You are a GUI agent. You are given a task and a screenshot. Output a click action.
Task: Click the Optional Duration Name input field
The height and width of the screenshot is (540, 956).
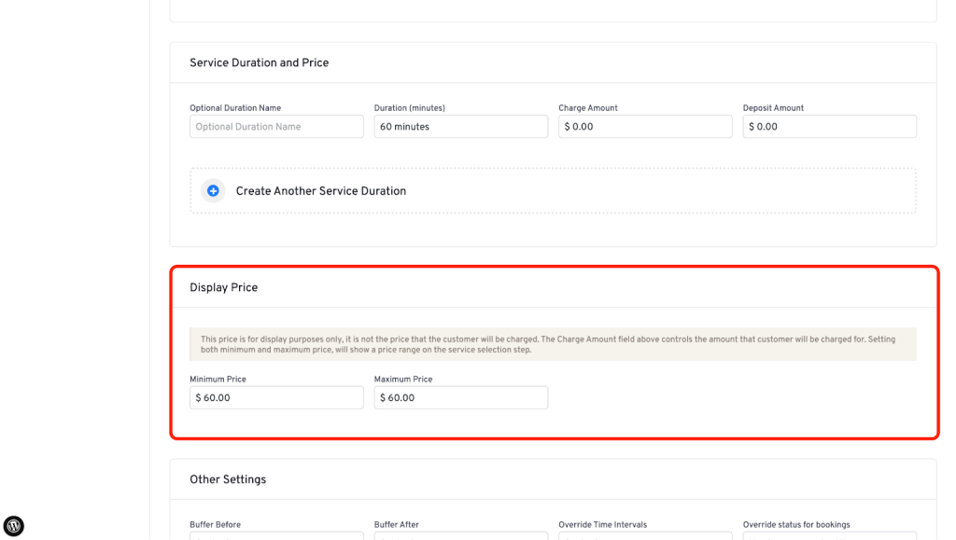coord(276,127)
